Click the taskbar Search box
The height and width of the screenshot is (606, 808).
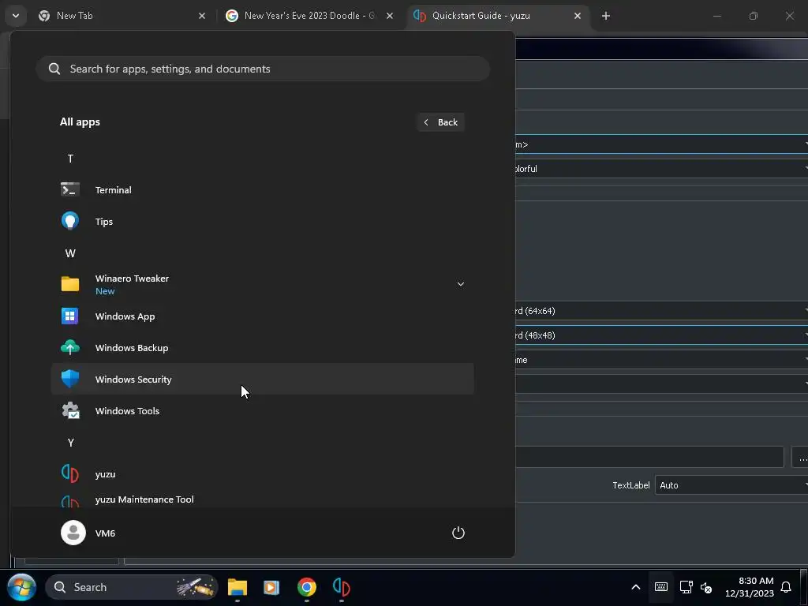132,587
